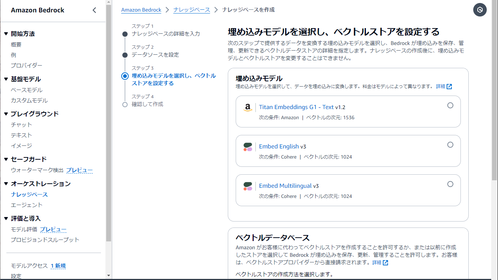Select the Embed English v3 model
Screen dimensions: 498x280
click(x=450, y=145)
